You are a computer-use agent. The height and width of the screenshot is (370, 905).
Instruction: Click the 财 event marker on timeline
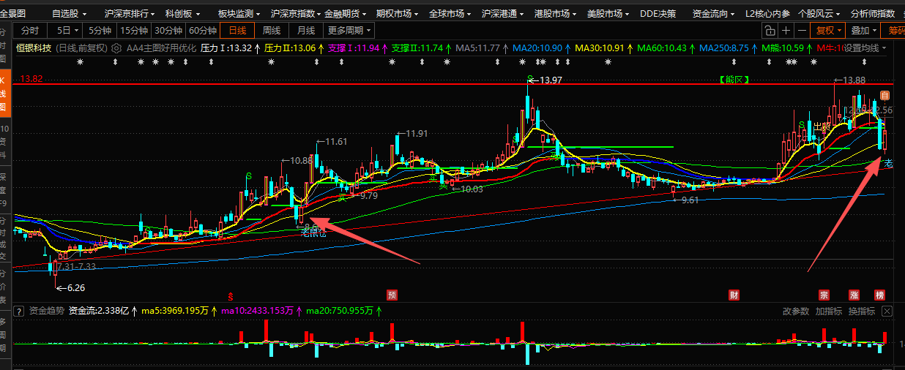[x=734, y=295]
